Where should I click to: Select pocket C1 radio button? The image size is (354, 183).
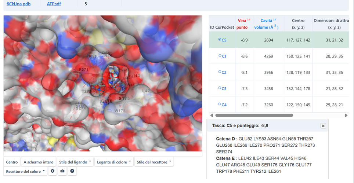(x=220, y=55)
